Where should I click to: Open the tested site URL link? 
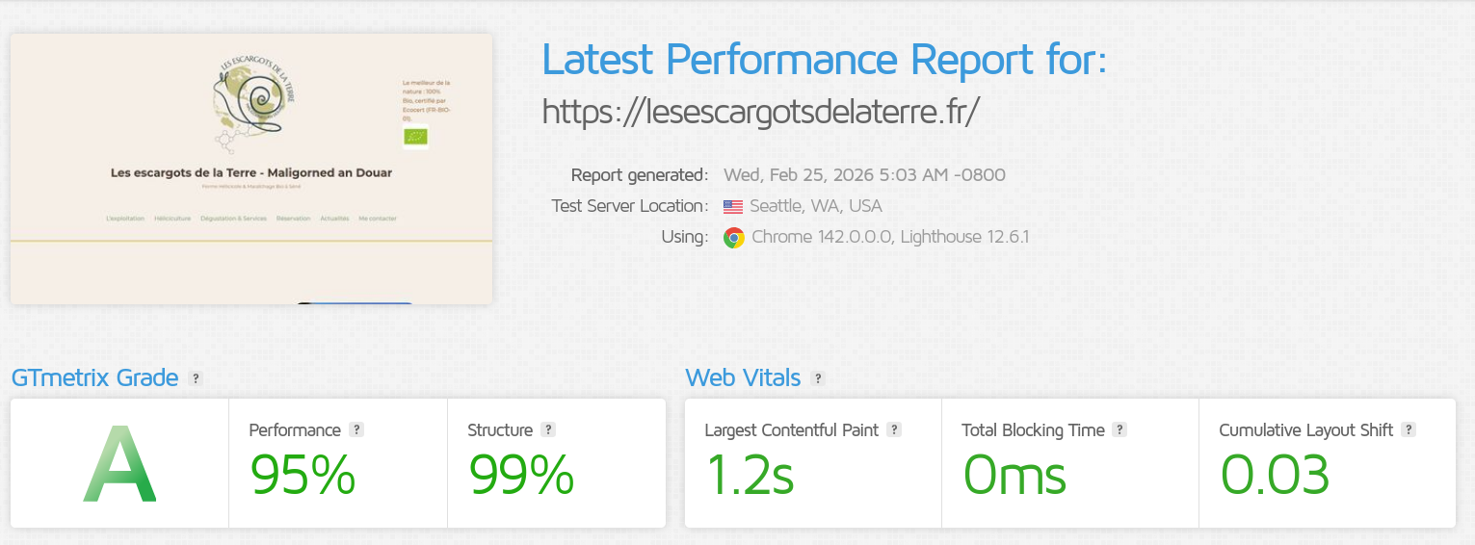coord(761,112)
